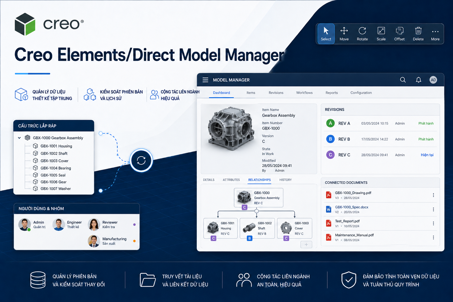The image size is (453, 302).
Task: Open the Model Manager hamburger menu
Action: click(205, 80)
